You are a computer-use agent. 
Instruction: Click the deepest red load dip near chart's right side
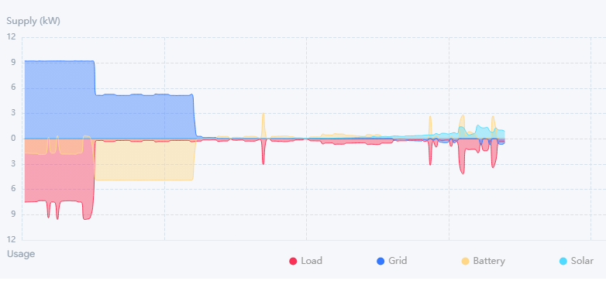462,162
